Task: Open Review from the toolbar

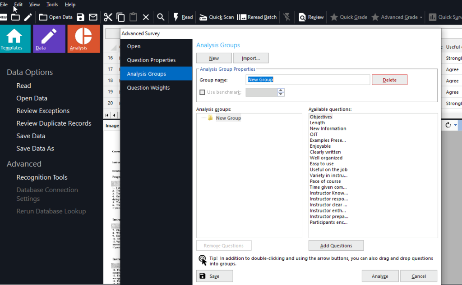Action: [311, 17]
